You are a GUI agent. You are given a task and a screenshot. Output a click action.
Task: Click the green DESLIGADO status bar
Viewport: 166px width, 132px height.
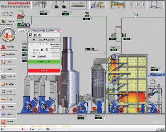tap(44, 62)
